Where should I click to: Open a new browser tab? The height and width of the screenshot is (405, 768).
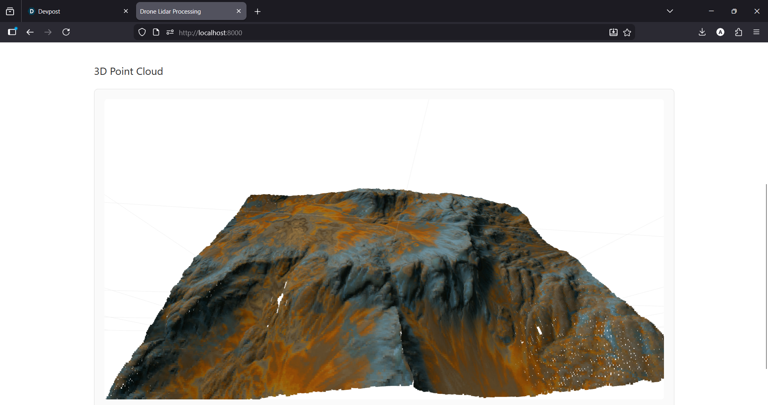click(x=257, y=12)
